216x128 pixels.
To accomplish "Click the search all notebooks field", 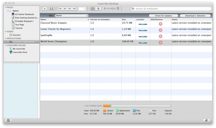I will 171,9.
